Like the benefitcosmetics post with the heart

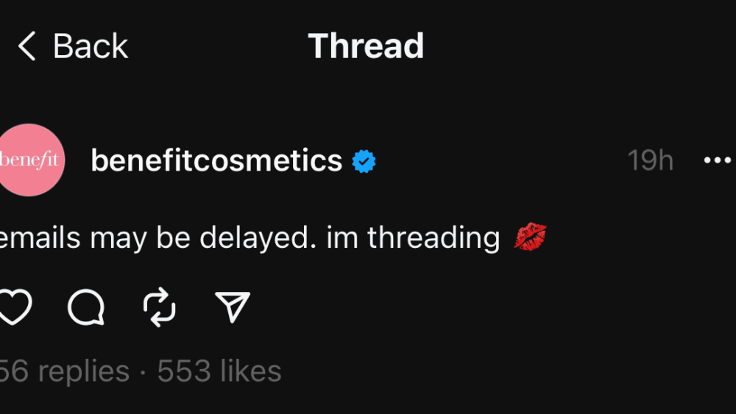(15, 306)
